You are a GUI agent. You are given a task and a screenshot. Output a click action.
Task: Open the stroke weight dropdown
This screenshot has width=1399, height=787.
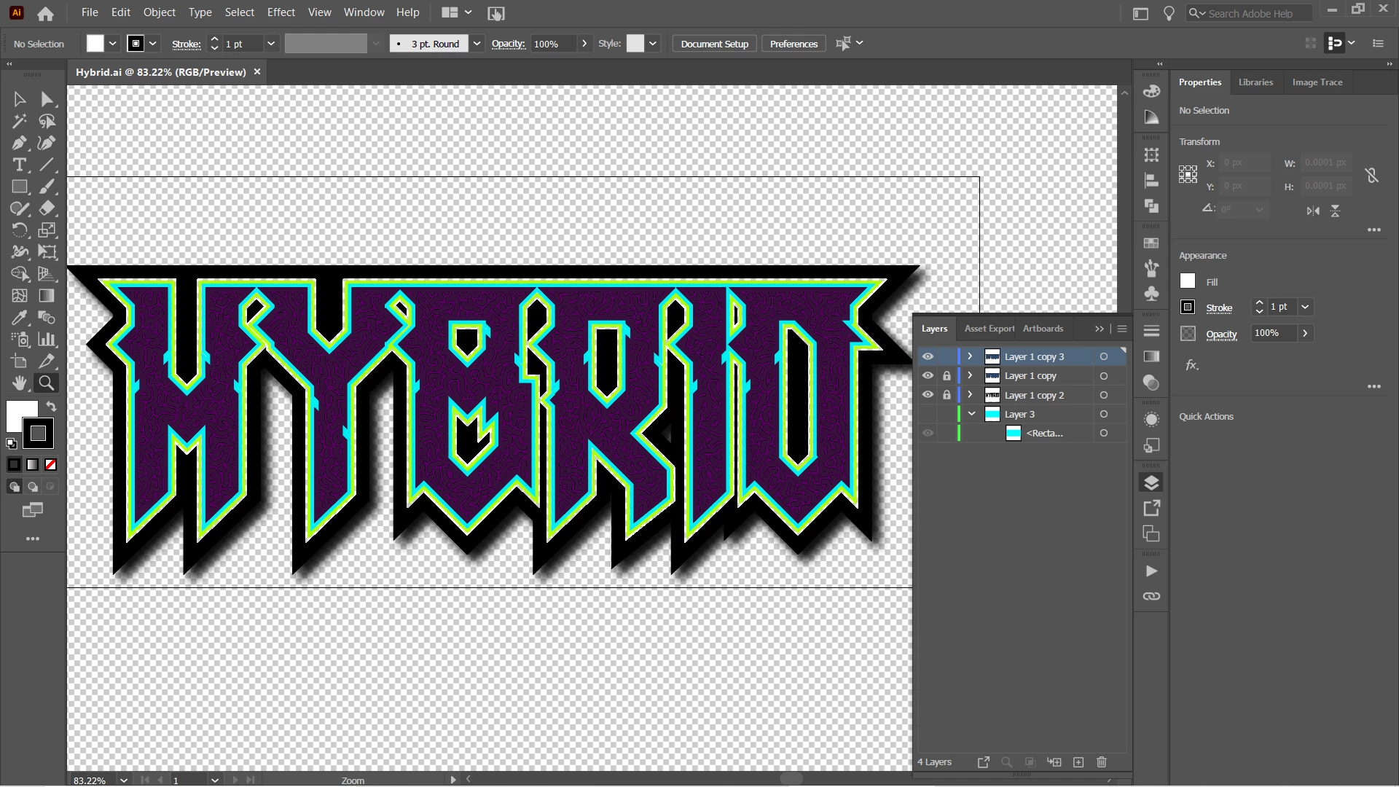point(271,44)
